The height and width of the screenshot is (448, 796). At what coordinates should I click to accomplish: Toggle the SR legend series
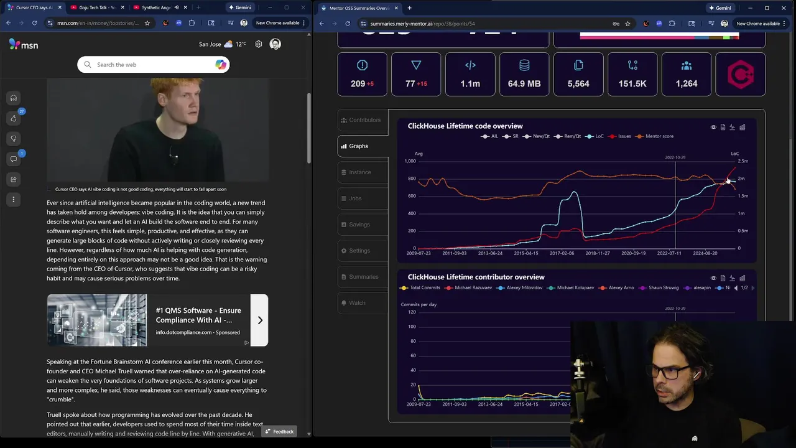511,136
